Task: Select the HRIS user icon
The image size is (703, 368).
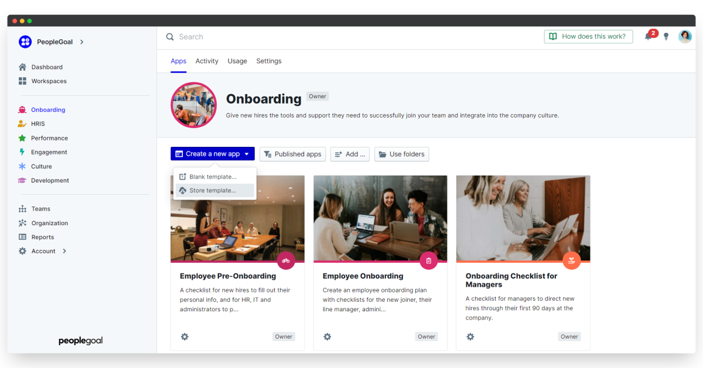Action: (22, 123)
